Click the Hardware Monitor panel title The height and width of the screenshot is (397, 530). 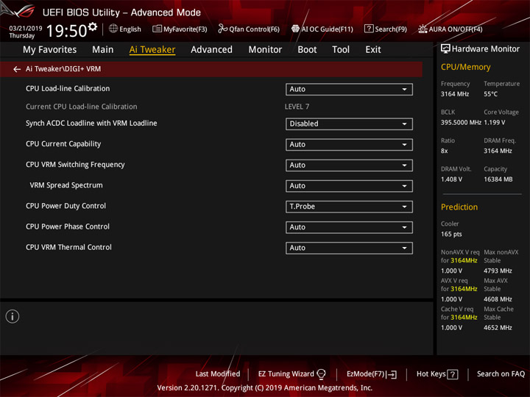coord(485,49)
